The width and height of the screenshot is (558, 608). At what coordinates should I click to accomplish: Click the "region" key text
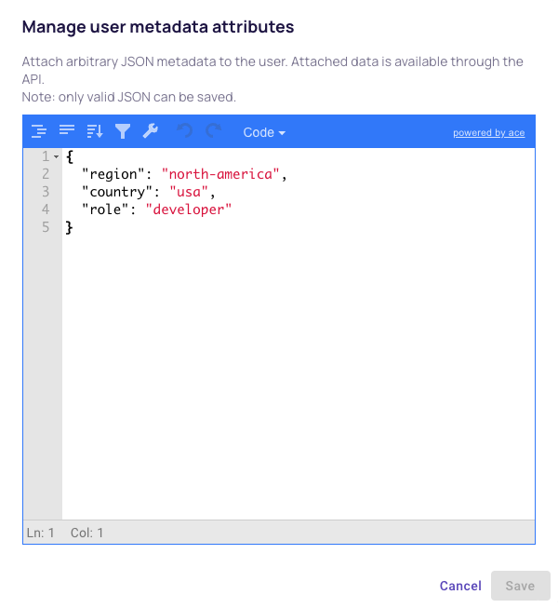(x=113, y=174)
